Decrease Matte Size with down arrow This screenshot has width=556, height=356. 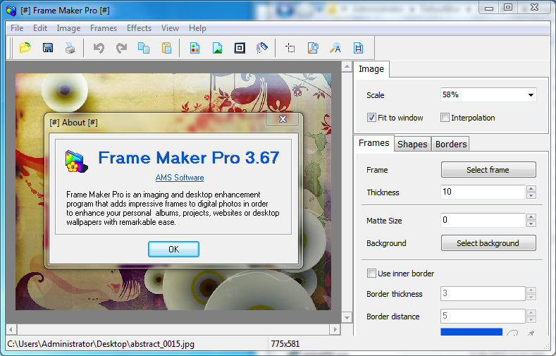(531, 223)
